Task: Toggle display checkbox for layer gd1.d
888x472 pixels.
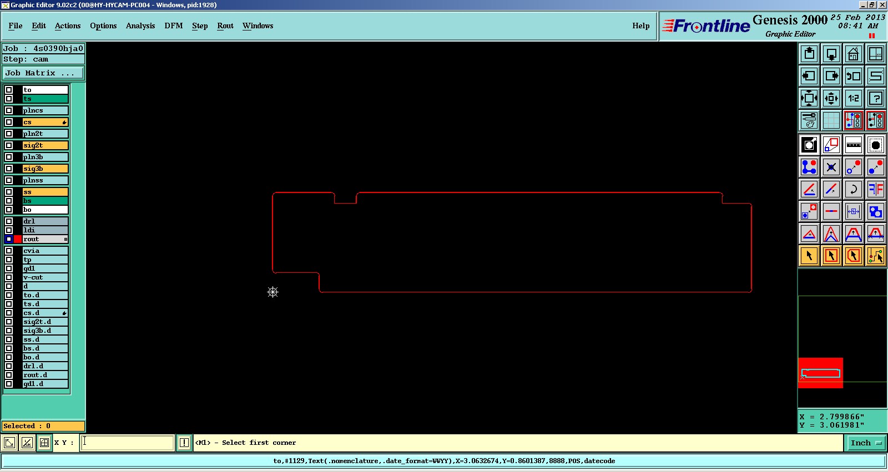Action: [x=9, y=384]
